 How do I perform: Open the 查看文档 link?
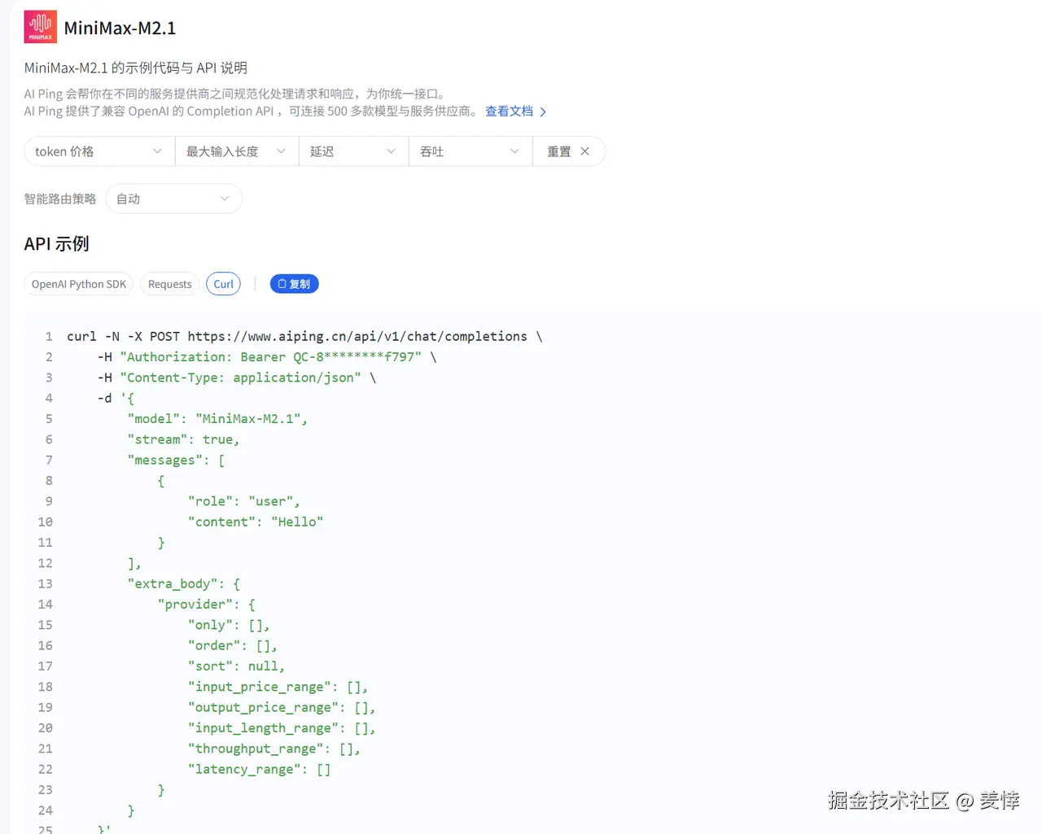(509, 111)
